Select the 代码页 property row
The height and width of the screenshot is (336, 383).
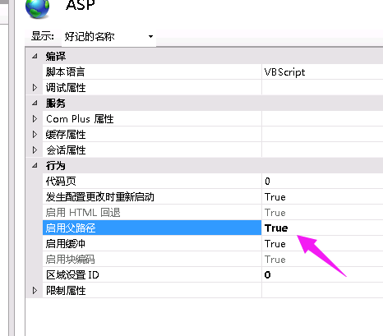[152, 182]
